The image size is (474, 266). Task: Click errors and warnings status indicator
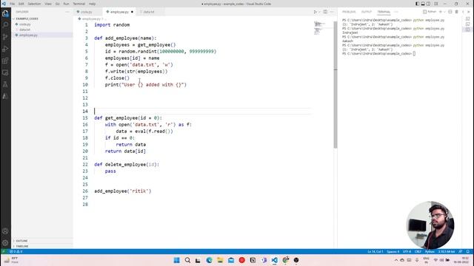pos(16,251)
